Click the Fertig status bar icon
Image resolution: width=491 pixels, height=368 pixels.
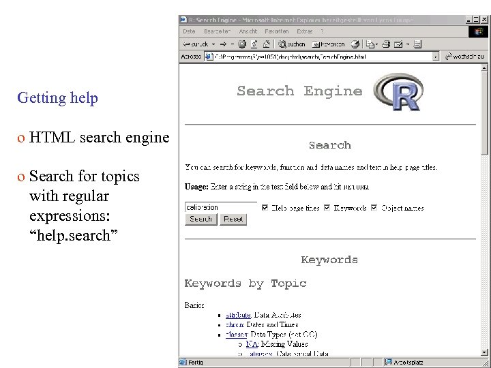click(183, 363)
